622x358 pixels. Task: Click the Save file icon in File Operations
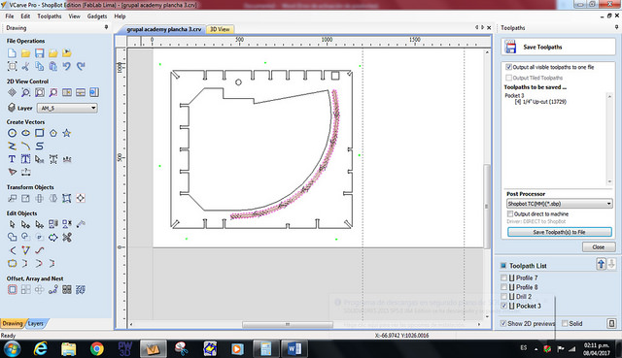pos(39,53)
